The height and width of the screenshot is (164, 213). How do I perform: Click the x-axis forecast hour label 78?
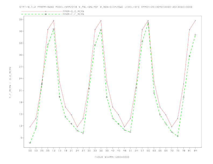184,151
